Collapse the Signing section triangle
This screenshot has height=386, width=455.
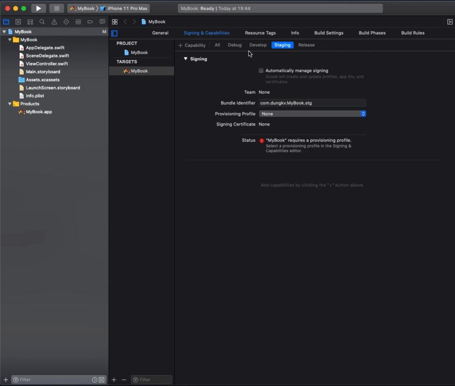point(186,59)
